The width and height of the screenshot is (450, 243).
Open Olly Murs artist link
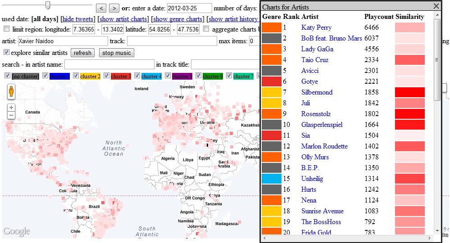pyautogui.click(x=315, y=157)
